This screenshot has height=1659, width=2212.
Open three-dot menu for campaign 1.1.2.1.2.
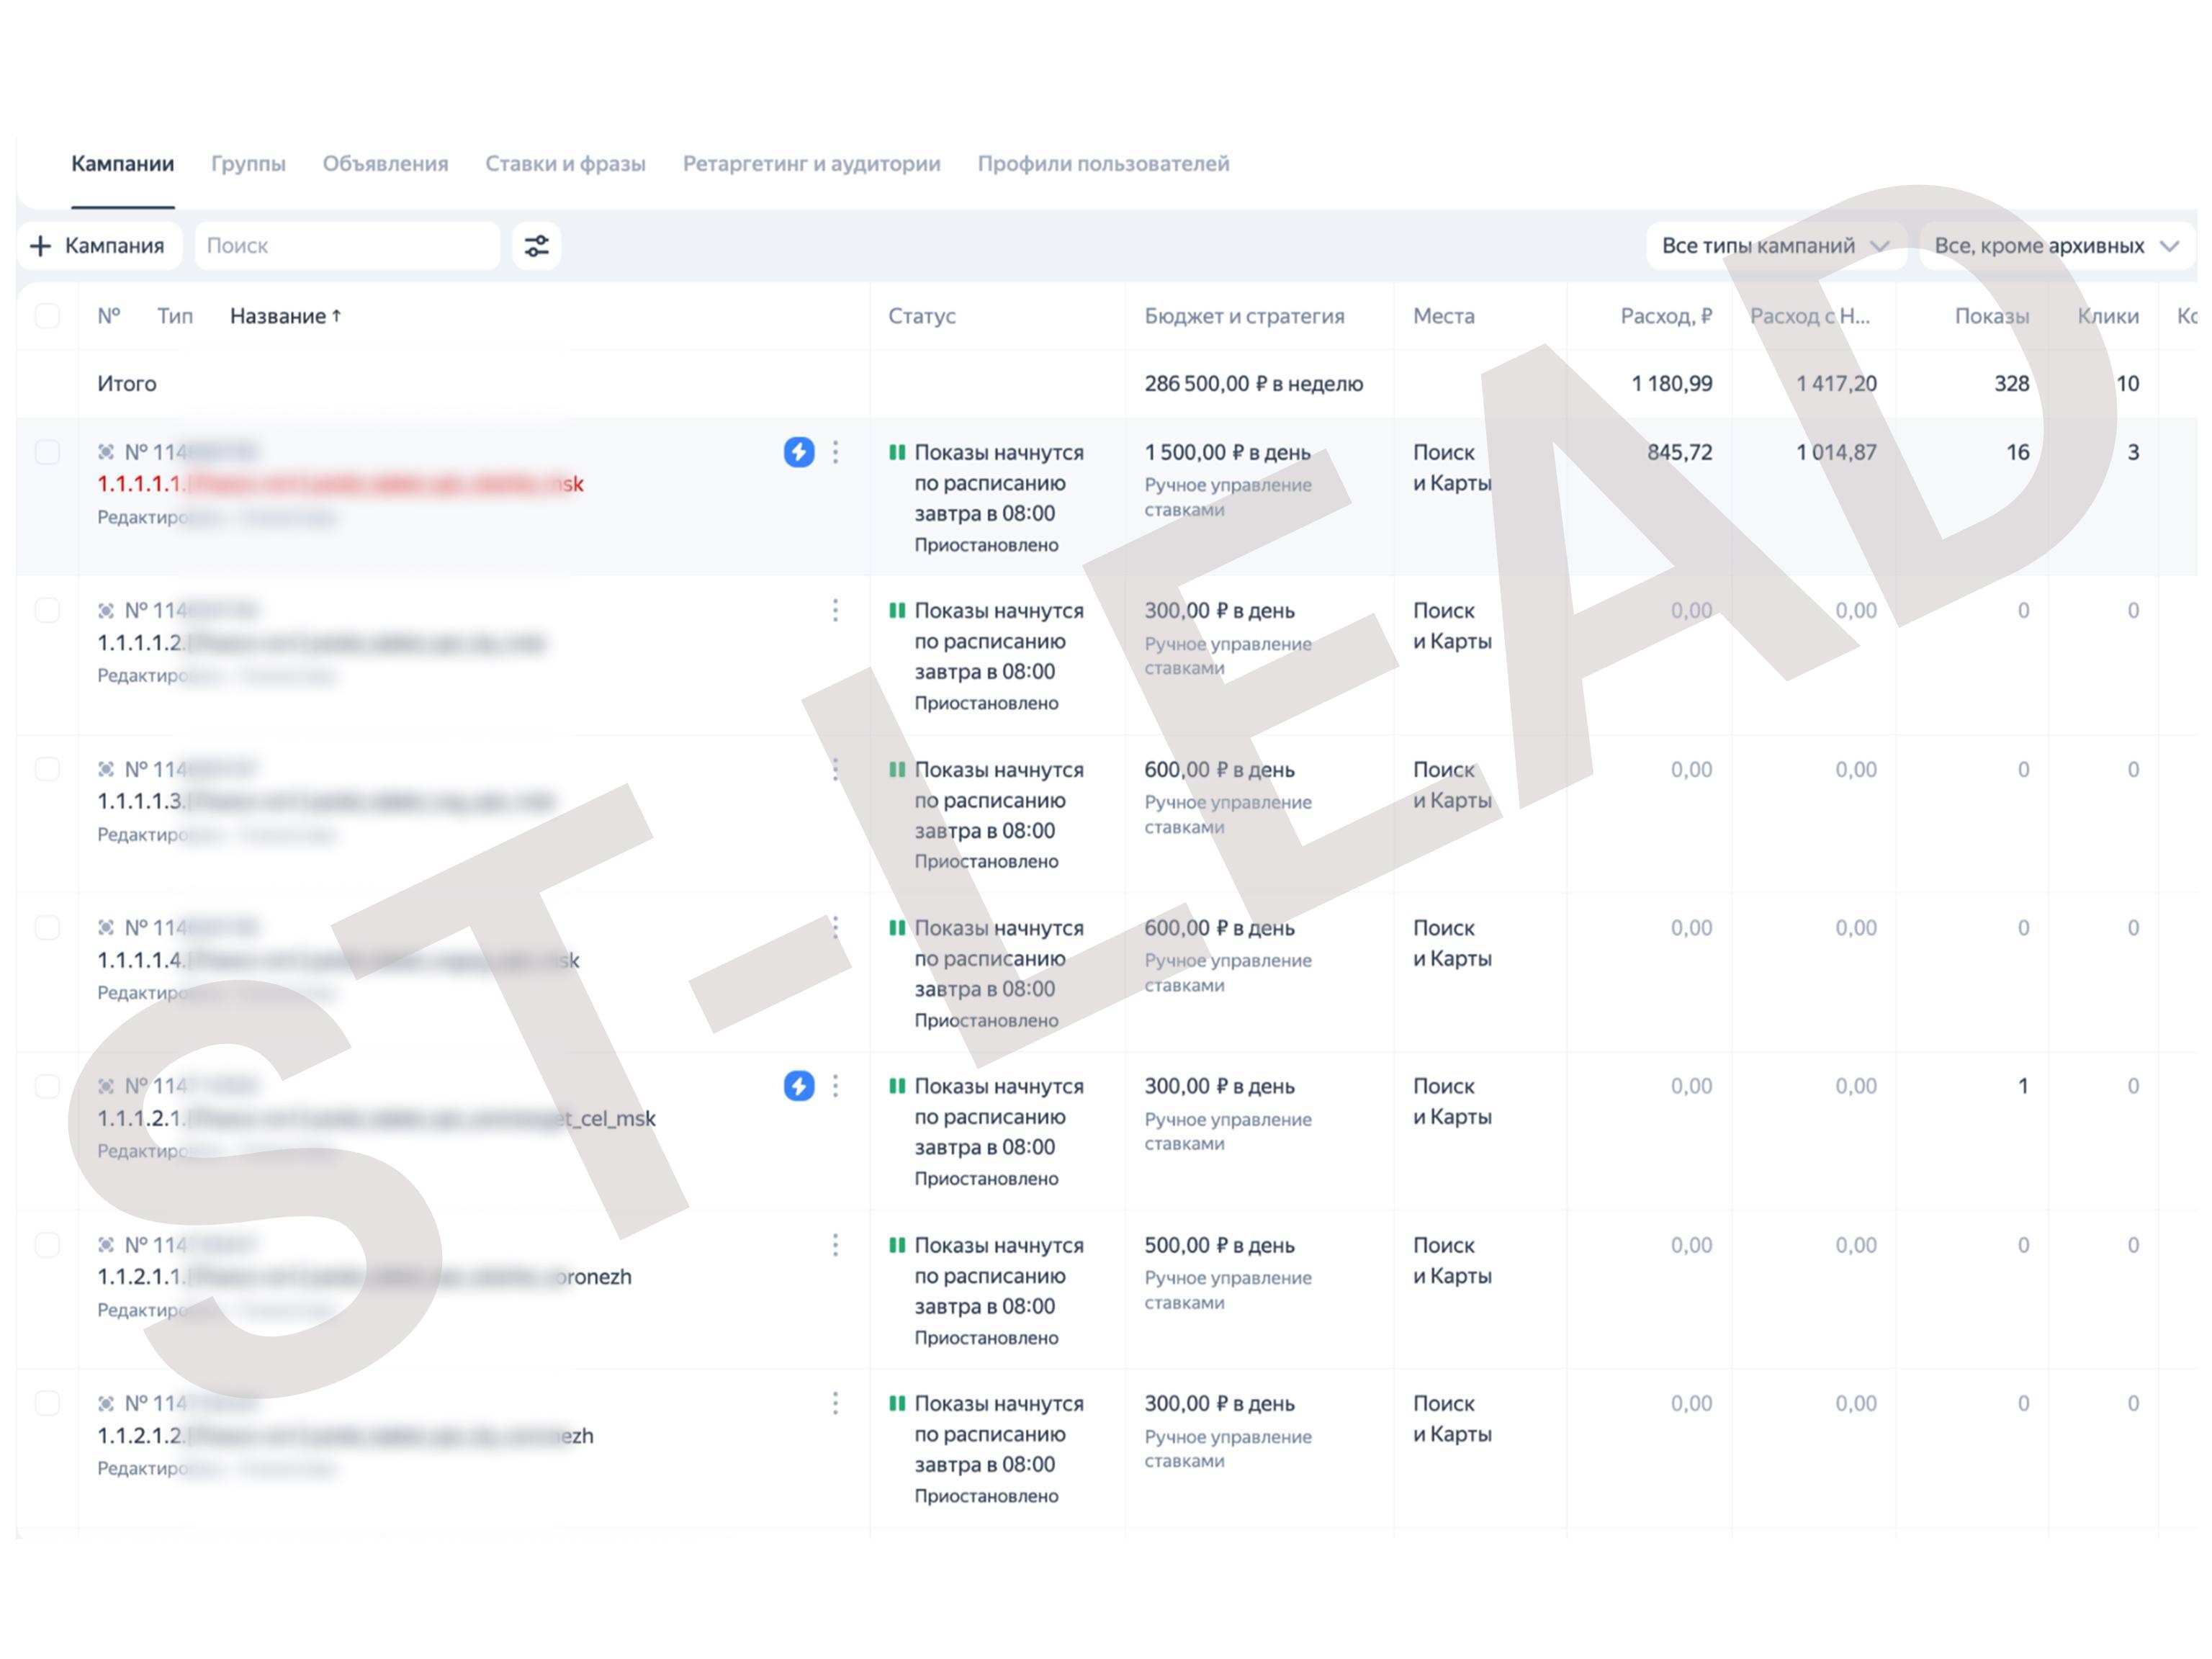click(x=835, y=1403)
